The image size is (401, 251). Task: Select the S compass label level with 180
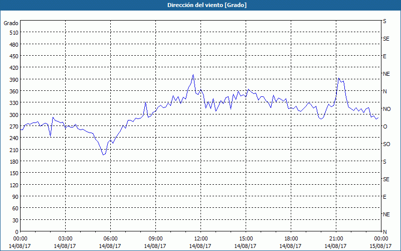tap(384, 162)
